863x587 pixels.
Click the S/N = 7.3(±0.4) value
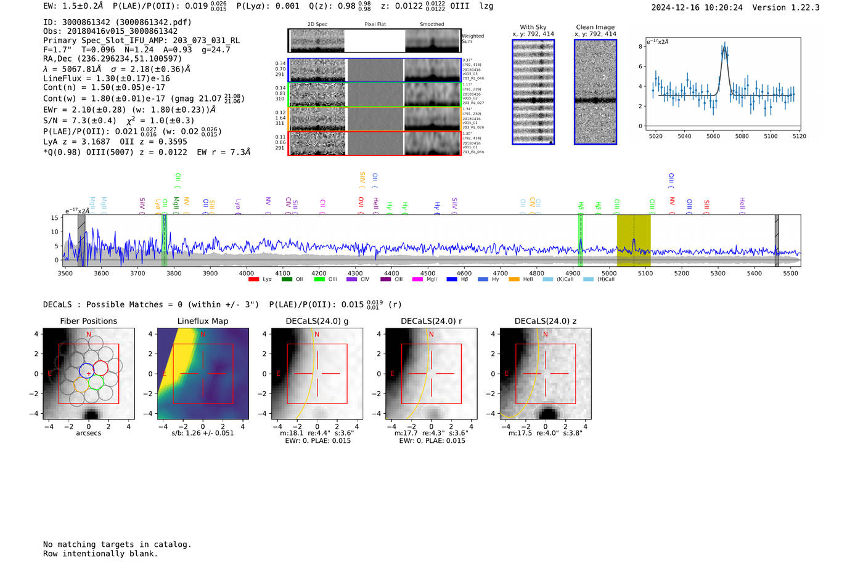[x=80, y=121]
